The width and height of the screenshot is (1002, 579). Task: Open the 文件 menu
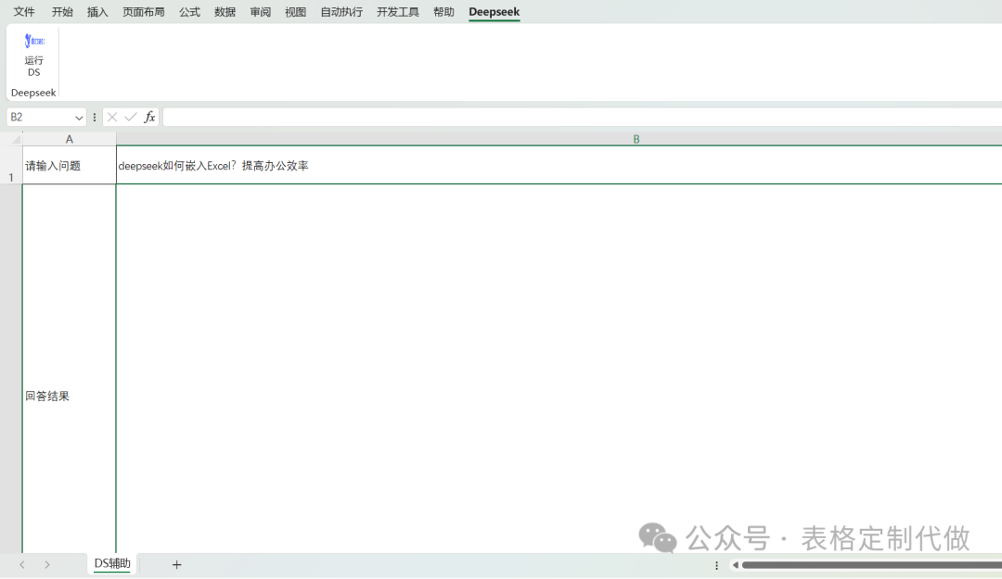[24, 11]
